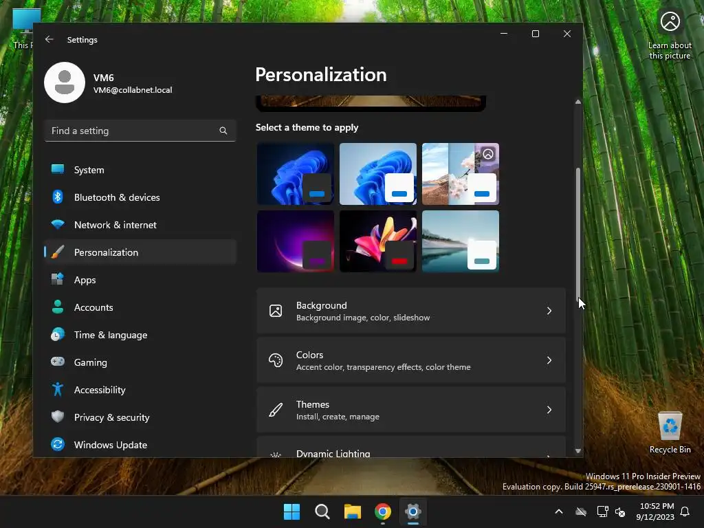Click the Network wifi icon in sidebar
This screenshot has height=528, width=704.
(58, 224)
